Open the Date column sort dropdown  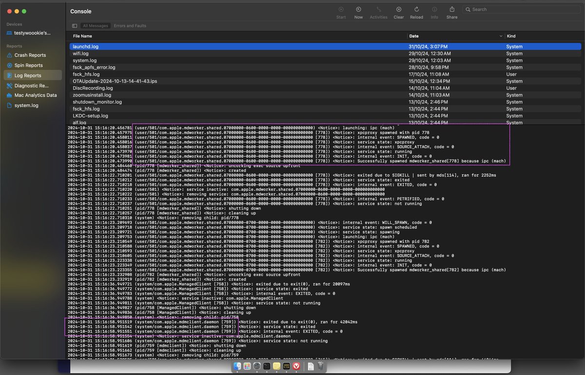pos(500,36)
